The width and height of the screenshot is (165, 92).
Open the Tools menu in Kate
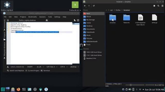(x=50, y=17)
